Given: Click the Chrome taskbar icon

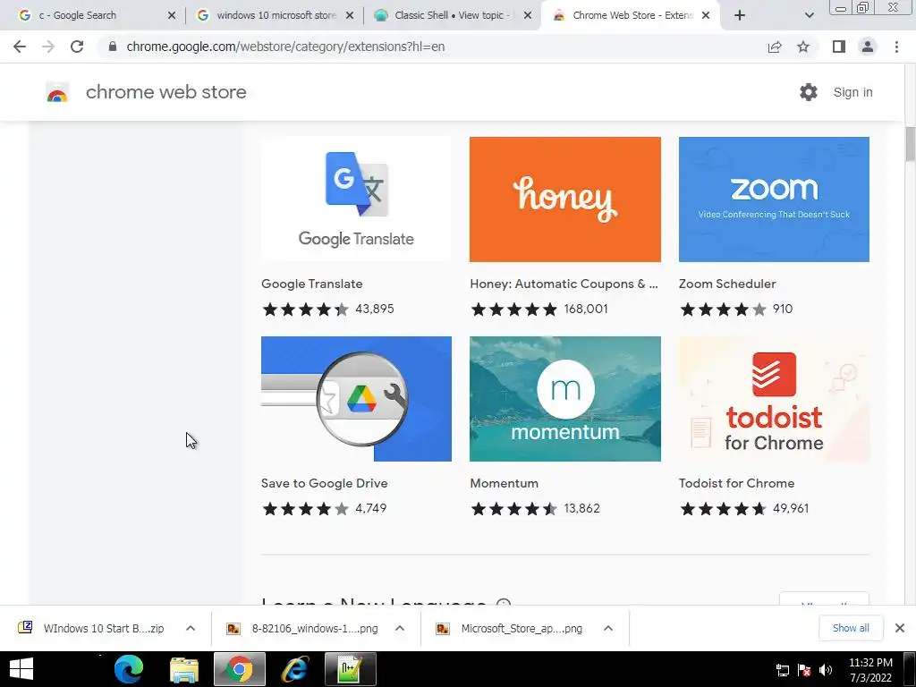Looking at the screenshot, I should click(x=240, y=669).
